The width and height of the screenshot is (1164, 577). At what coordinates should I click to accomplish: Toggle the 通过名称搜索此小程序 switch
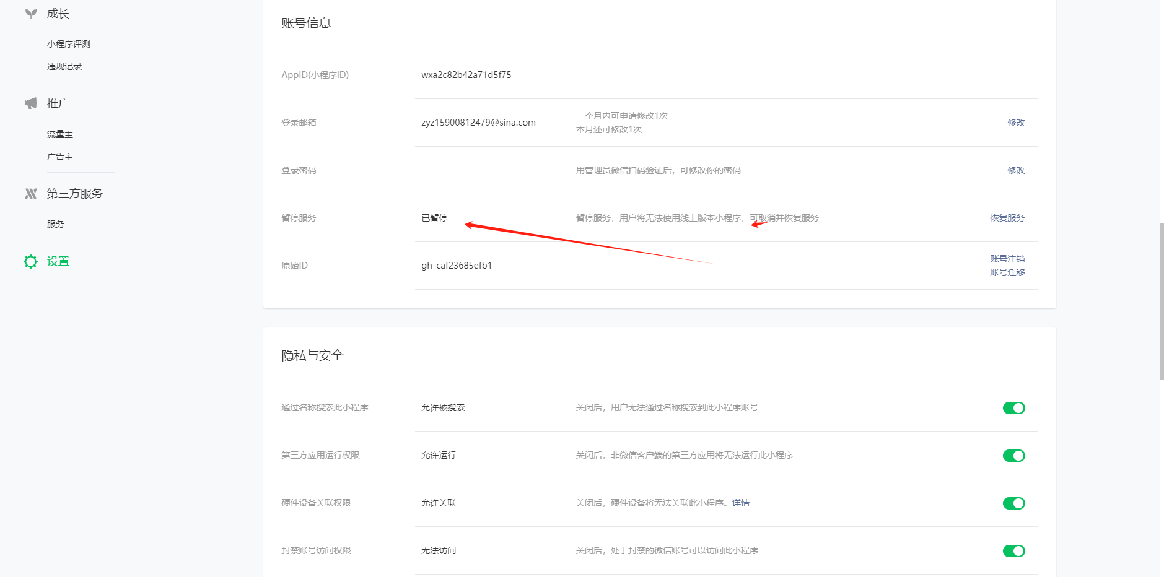(1014, 408)
